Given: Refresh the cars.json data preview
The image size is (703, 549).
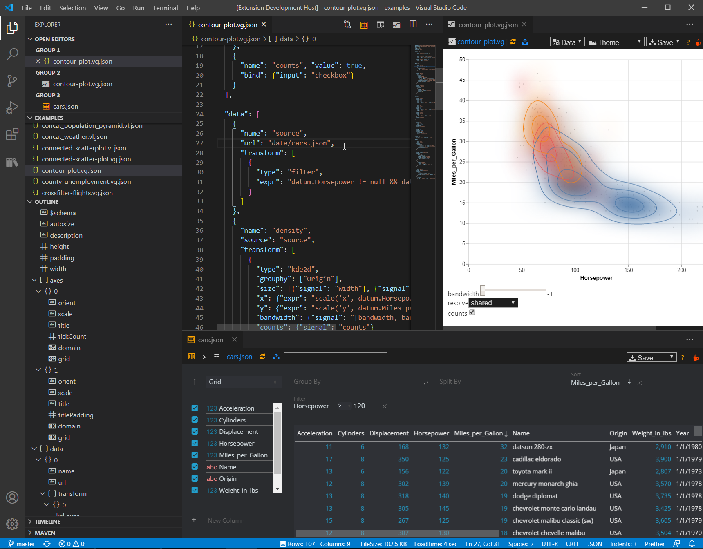Looking at the screenshot, I should click(262, 357).
